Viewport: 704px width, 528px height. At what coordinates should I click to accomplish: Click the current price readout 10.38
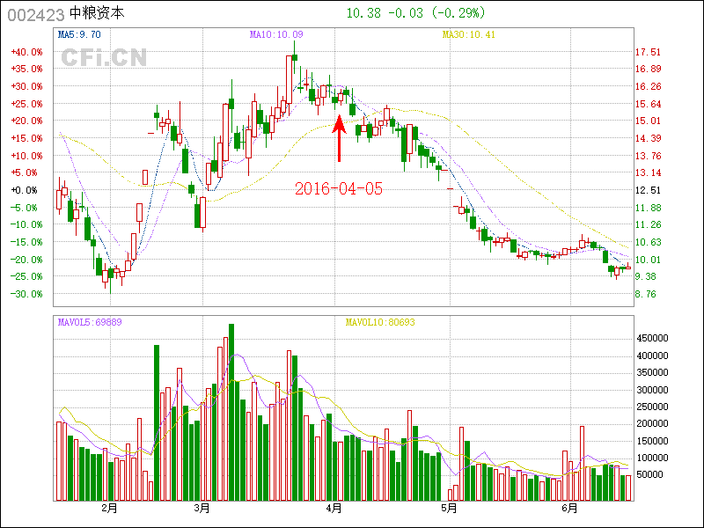363,13
